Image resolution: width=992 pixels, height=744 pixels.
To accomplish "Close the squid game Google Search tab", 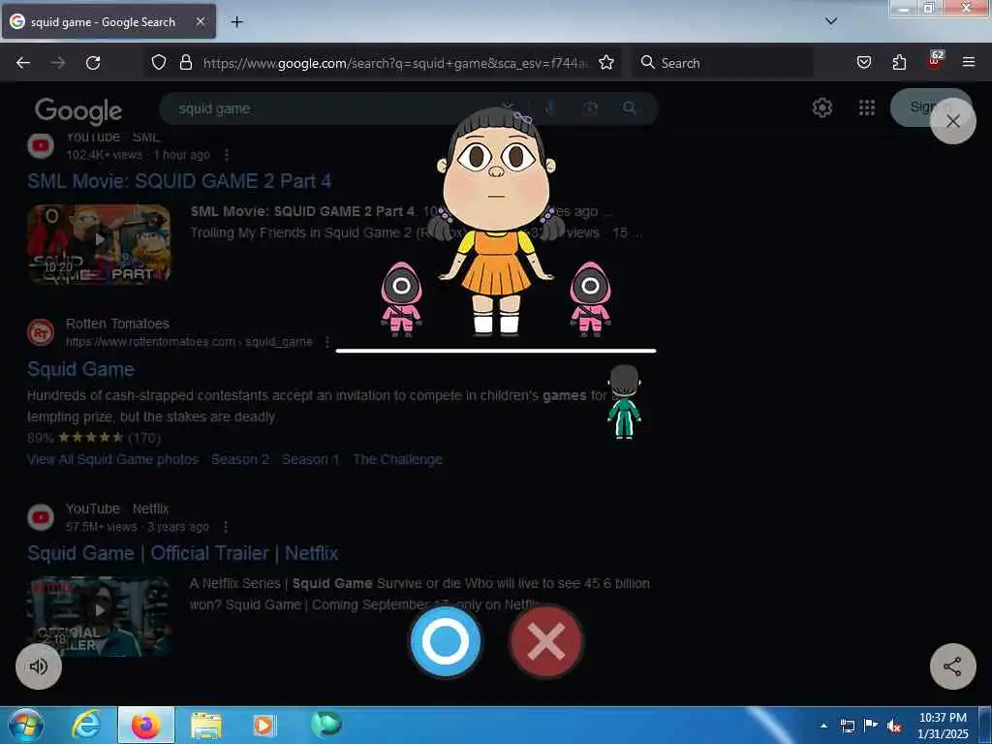I will [x=200, y=21].
